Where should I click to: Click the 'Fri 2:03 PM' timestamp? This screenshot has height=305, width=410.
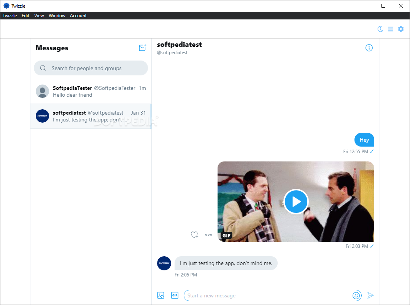[x=357, y=246]
